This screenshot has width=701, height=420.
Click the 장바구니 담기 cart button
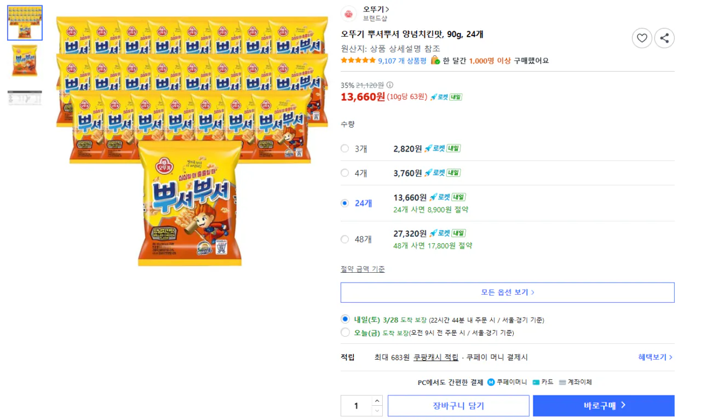(x=458, y=406)
